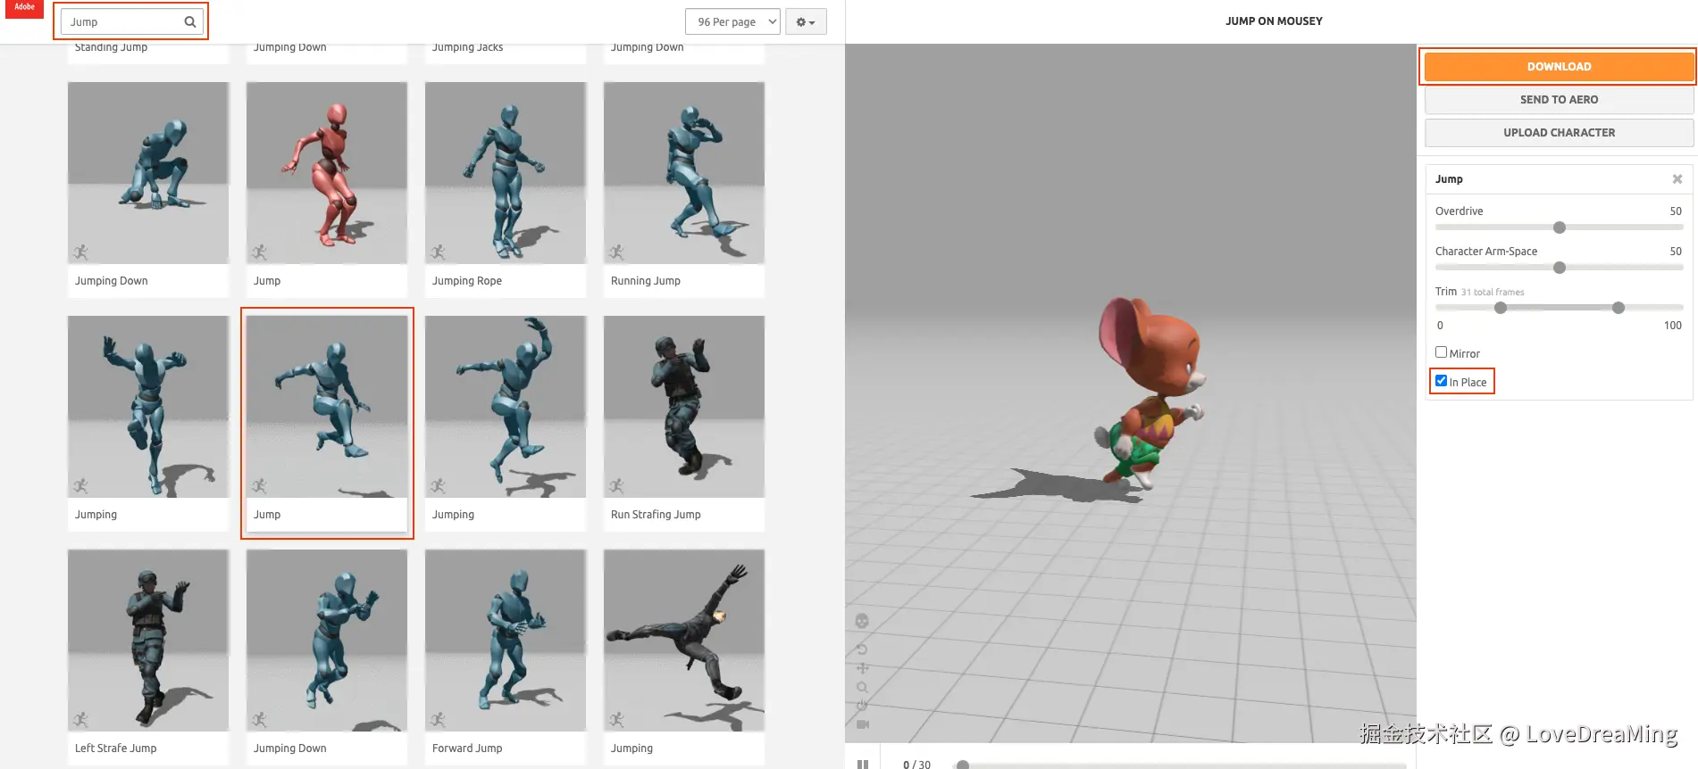
Task: Select the Forward Jump animation thumbnail
Action: [506, 641]
